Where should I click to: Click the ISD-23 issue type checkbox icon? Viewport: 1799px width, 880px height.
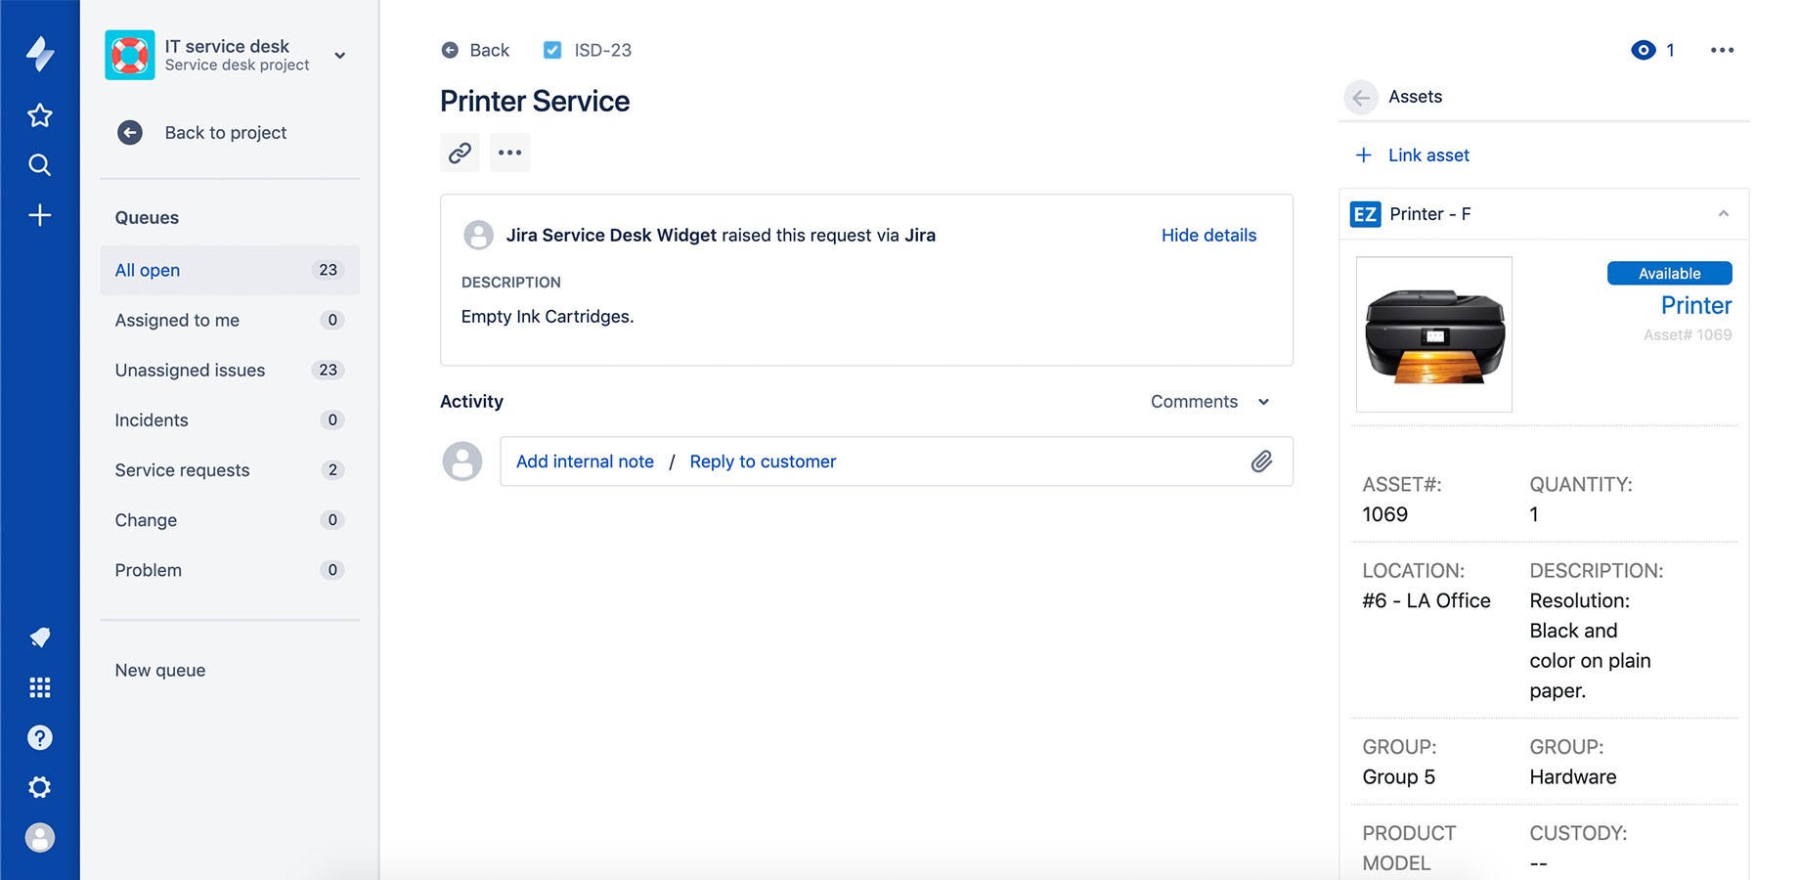coord(552,50)
